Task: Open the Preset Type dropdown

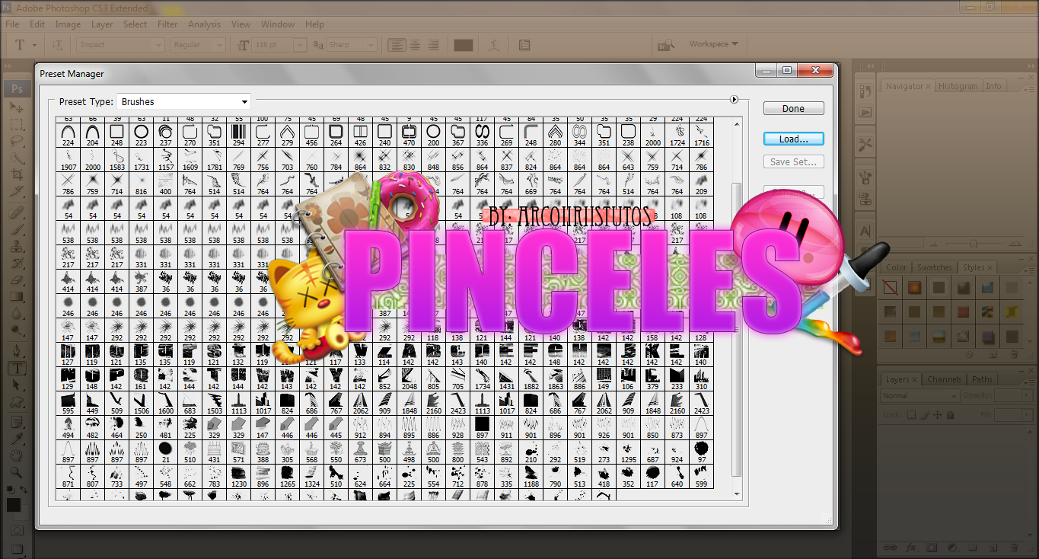Action: [183, 101]
